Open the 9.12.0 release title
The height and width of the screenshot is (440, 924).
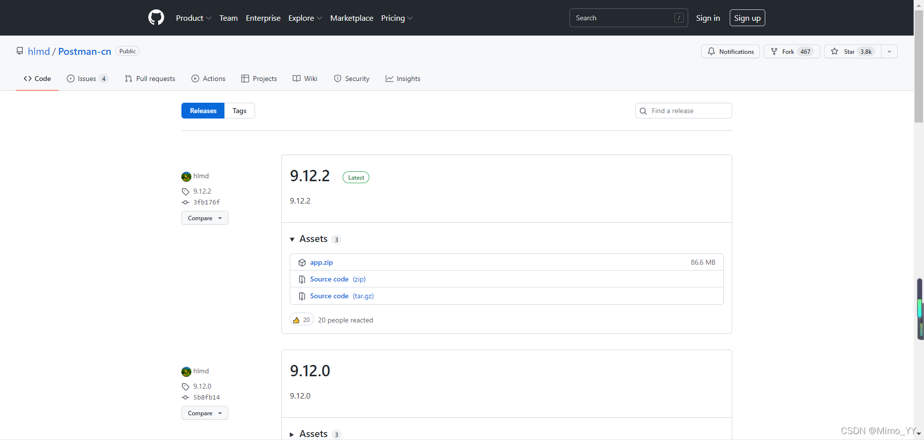tap(309, 371)
